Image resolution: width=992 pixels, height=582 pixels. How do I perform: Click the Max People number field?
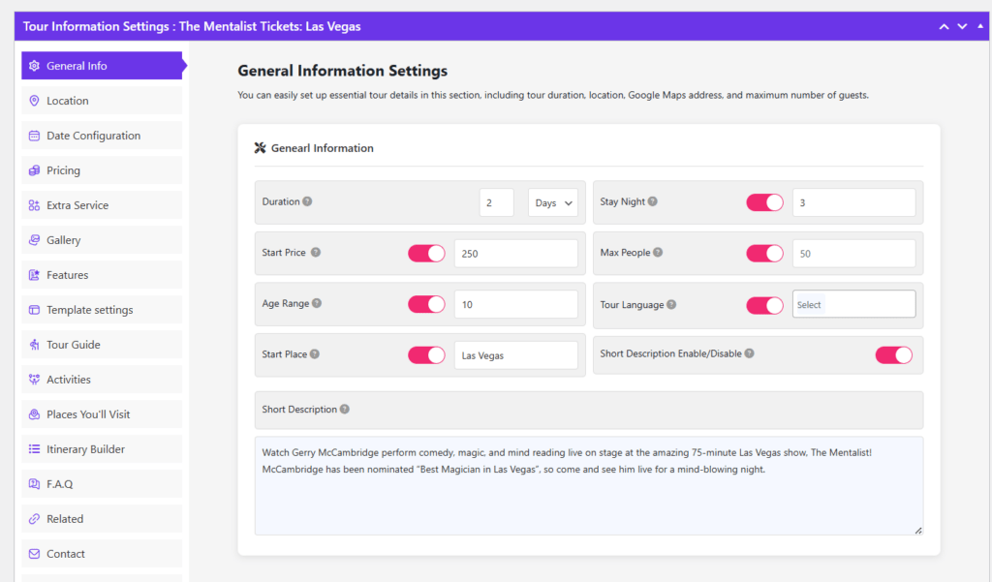(x=853, y=253)
